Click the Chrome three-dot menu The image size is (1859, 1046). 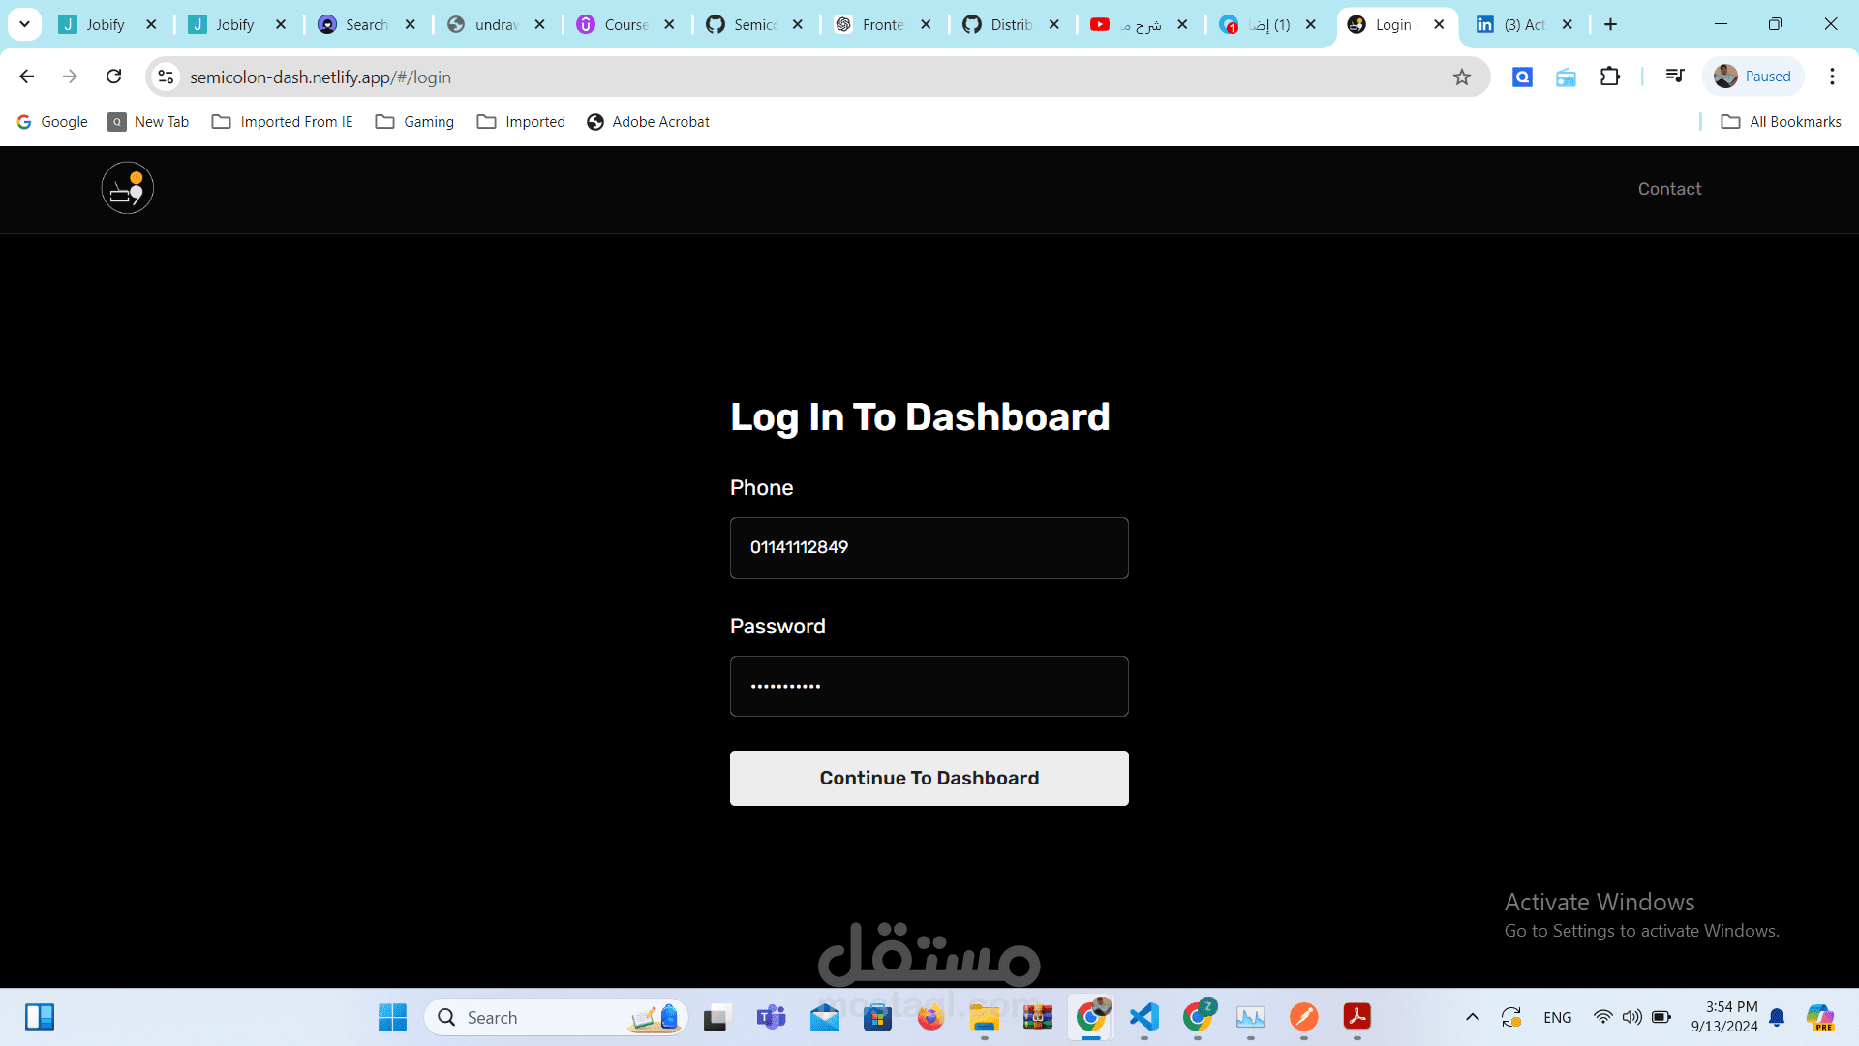(x=1831, y=77)
